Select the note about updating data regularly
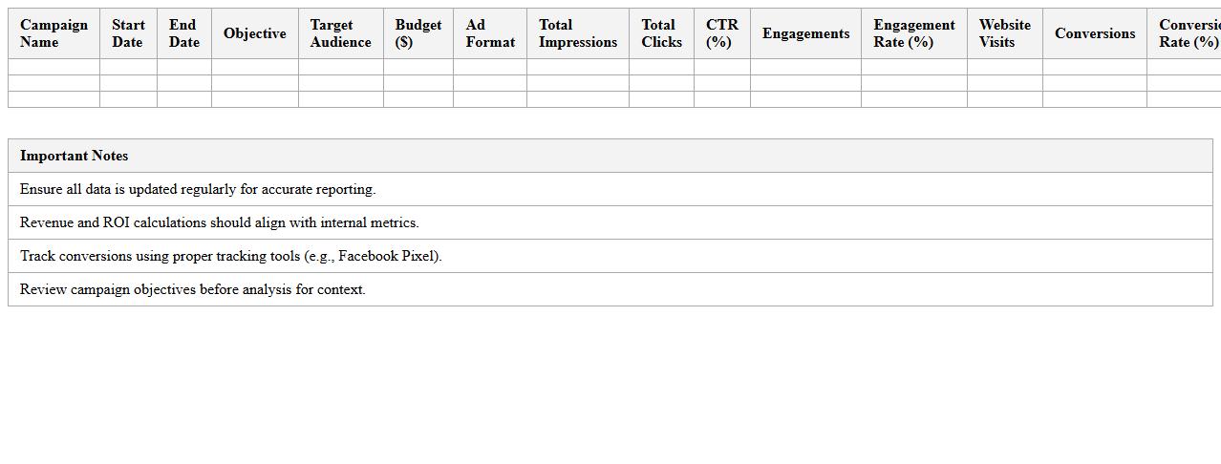 pos(198,189)
